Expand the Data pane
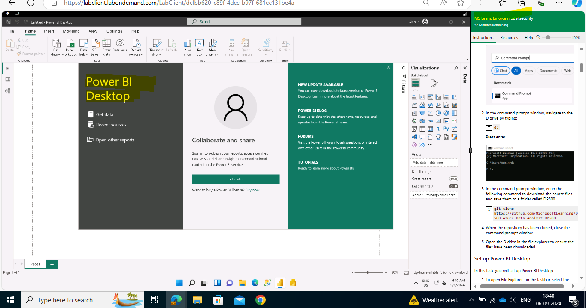586x308 pixels. pyautogui.click(x=465, y=68)
